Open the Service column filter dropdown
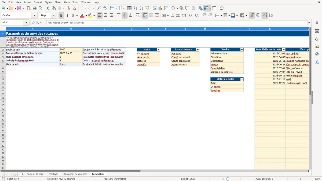322x181 pixels. click(242, 50)
